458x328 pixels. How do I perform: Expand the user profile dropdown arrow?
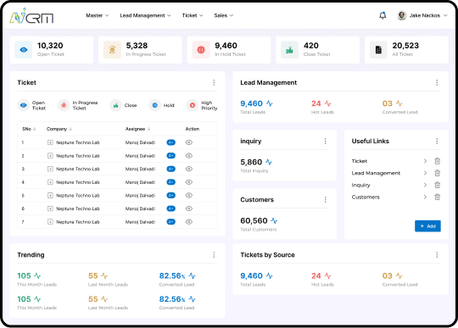(445, 15)
